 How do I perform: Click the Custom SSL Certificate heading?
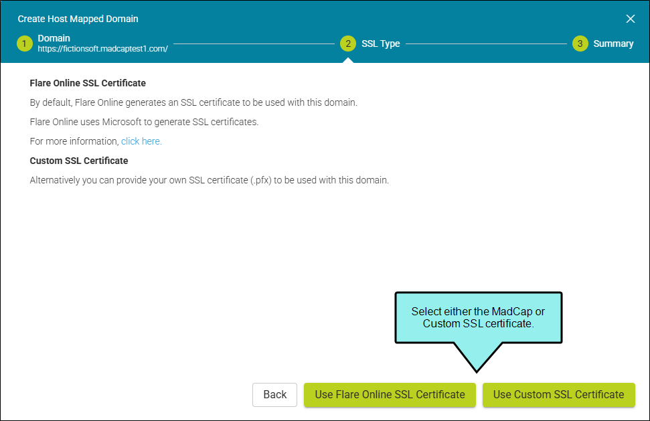coord(79,161)
